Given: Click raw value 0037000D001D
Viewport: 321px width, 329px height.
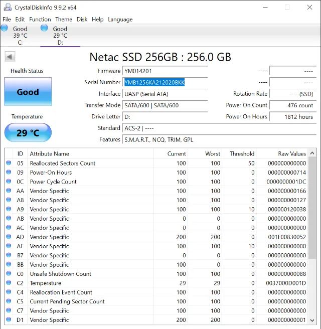Looking at the screenshot, I should click(x=286, y=283).
